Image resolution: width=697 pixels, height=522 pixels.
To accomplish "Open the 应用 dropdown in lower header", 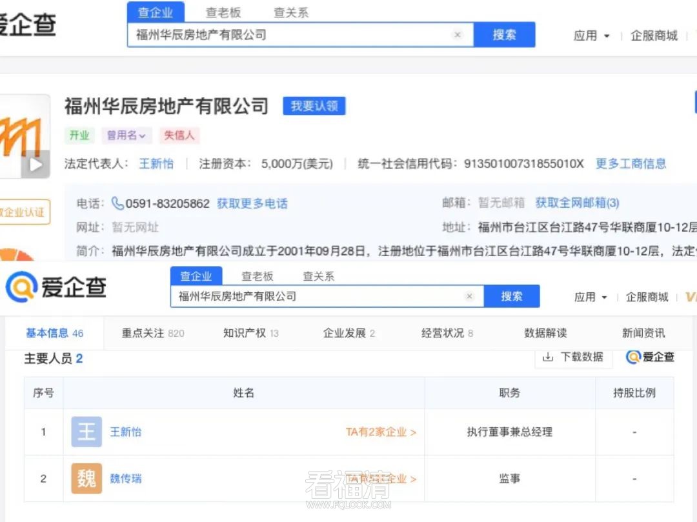I will 591,297.
